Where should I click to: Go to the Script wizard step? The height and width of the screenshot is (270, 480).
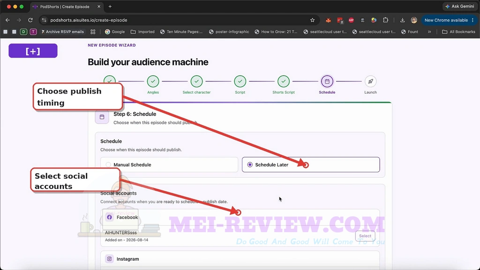[240, 85]
